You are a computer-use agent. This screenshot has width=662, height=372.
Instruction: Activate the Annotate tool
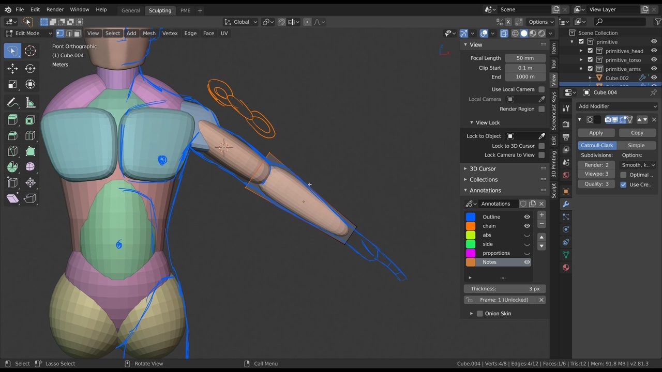pyautogui.click(x=12, y=101)
